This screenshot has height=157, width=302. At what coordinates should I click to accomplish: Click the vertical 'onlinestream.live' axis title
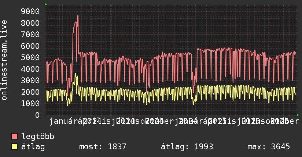pos(4,60)
